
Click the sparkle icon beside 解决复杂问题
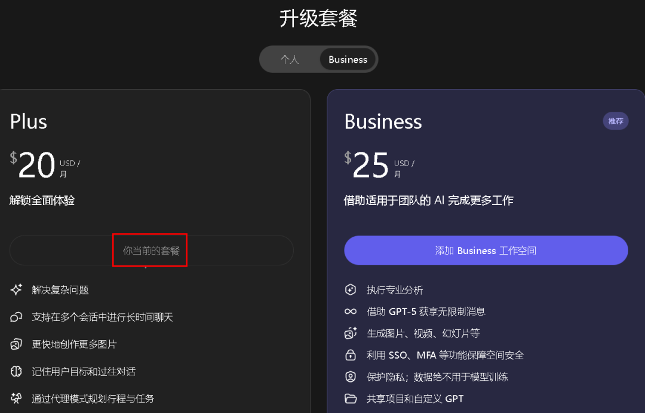(x=17, y=289)
